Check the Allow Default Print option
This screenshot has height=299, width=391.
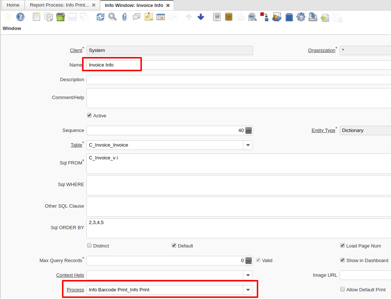342,289
